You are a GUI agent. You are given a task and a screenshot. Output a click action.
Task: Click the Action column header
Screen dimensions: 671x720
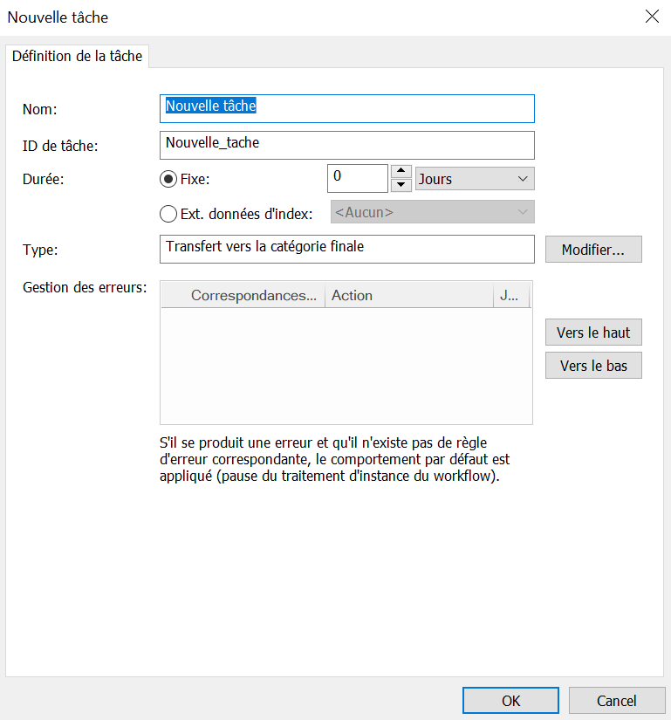coord(409,295)
